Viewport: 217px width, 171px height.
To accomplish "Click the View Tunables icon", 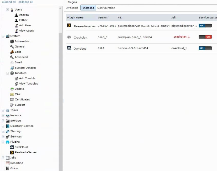I will tap(16, 84).
